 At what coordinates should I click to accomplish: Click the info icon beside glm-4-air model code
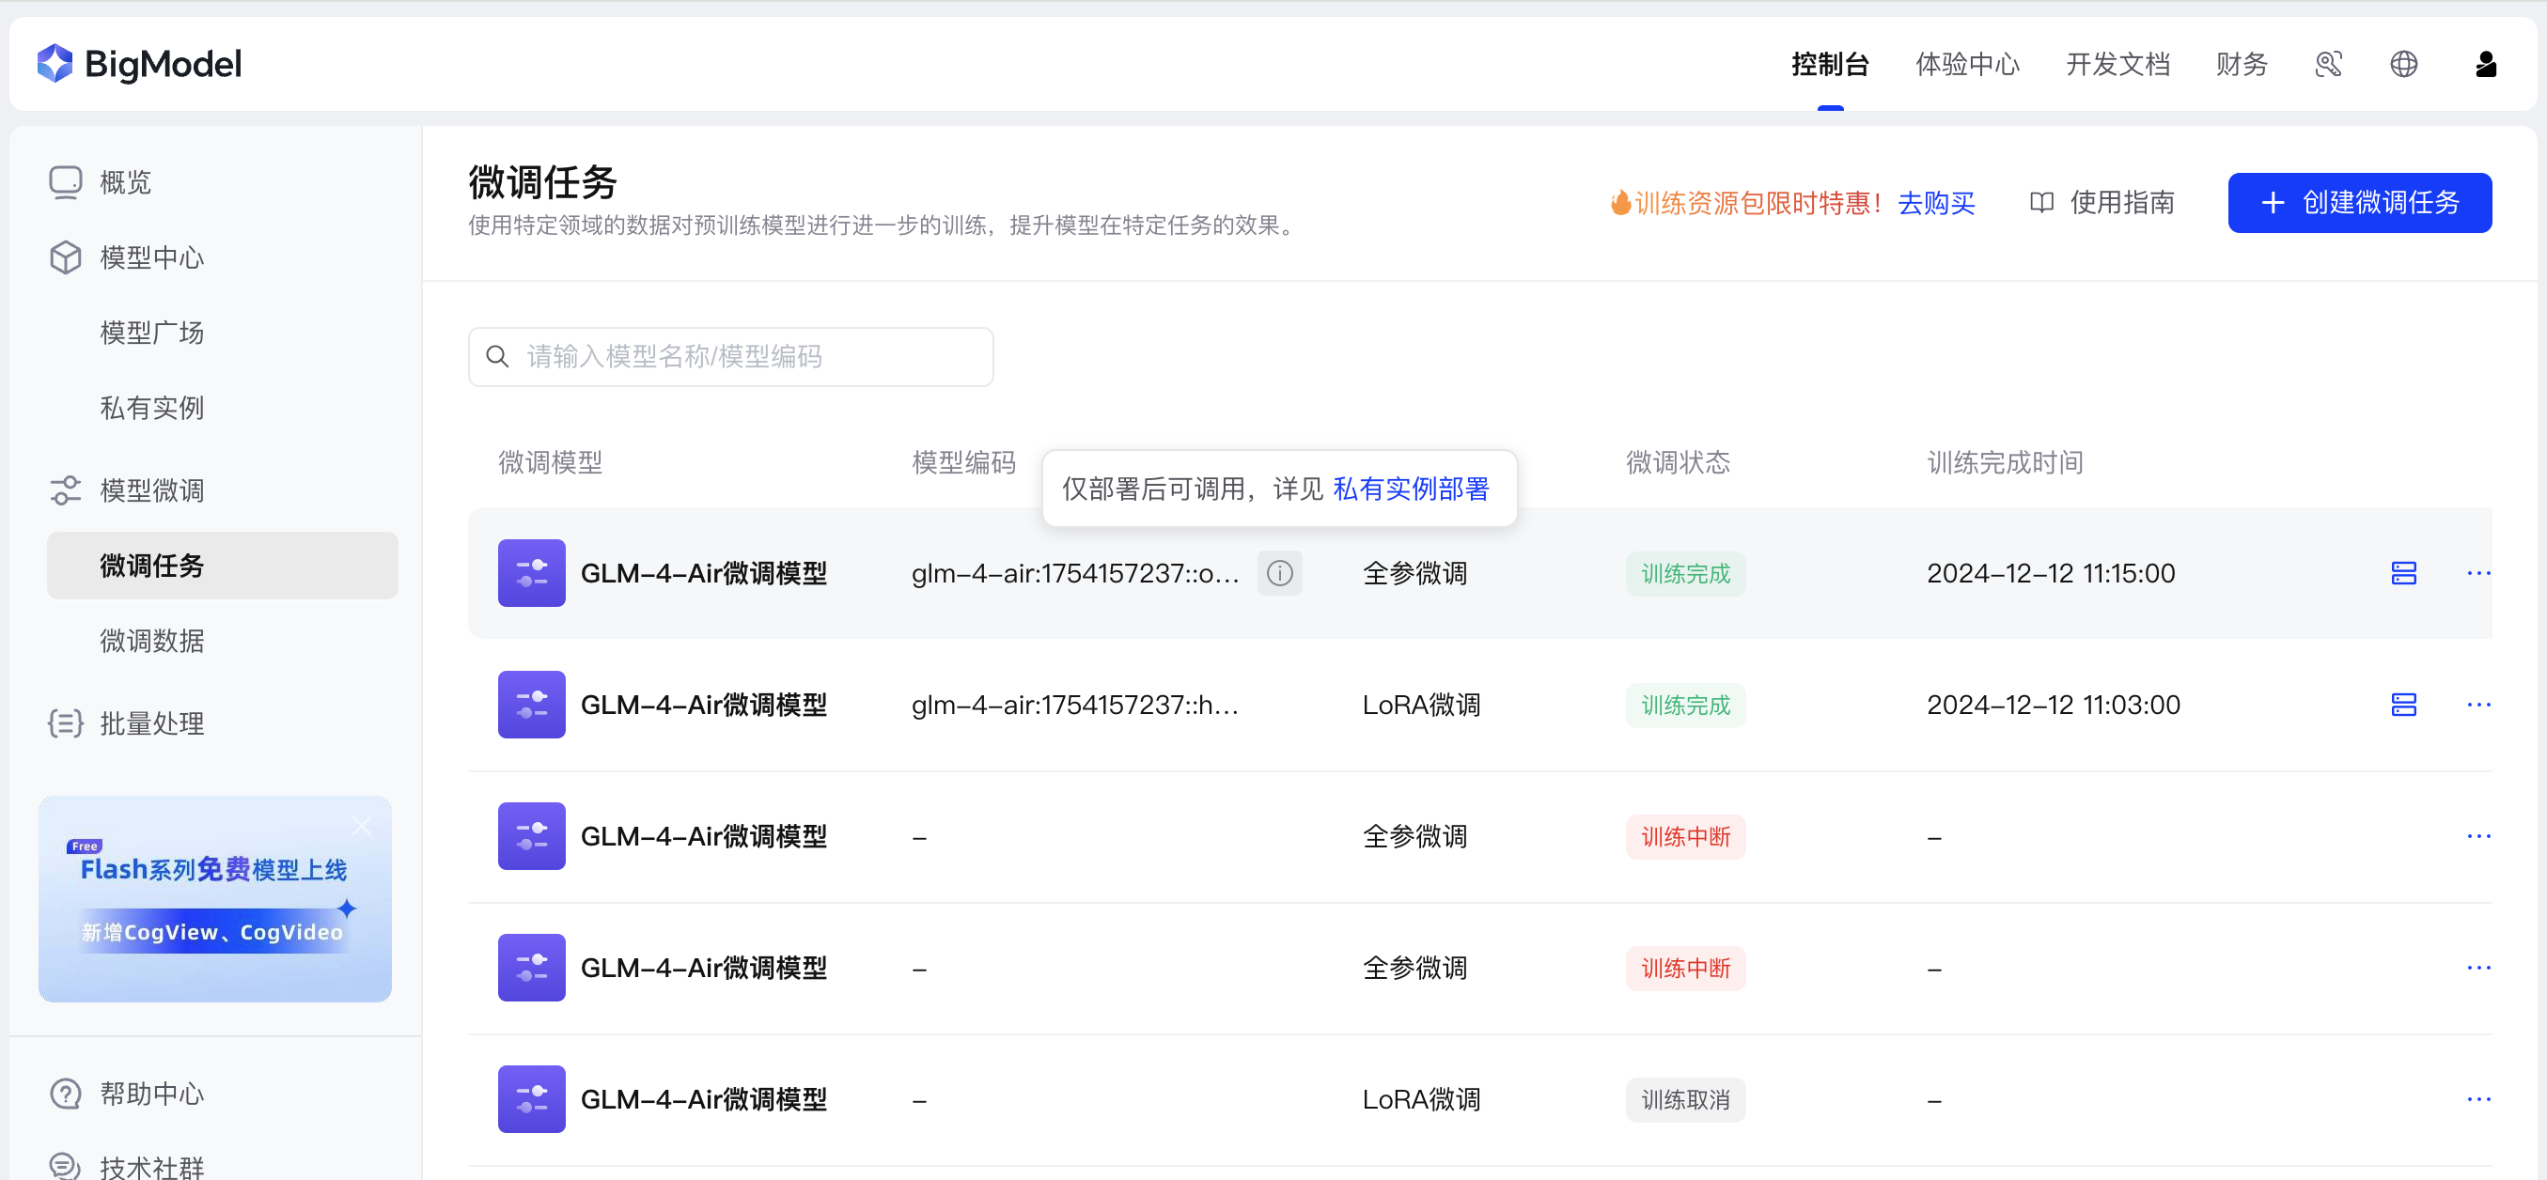point(1279,573)
